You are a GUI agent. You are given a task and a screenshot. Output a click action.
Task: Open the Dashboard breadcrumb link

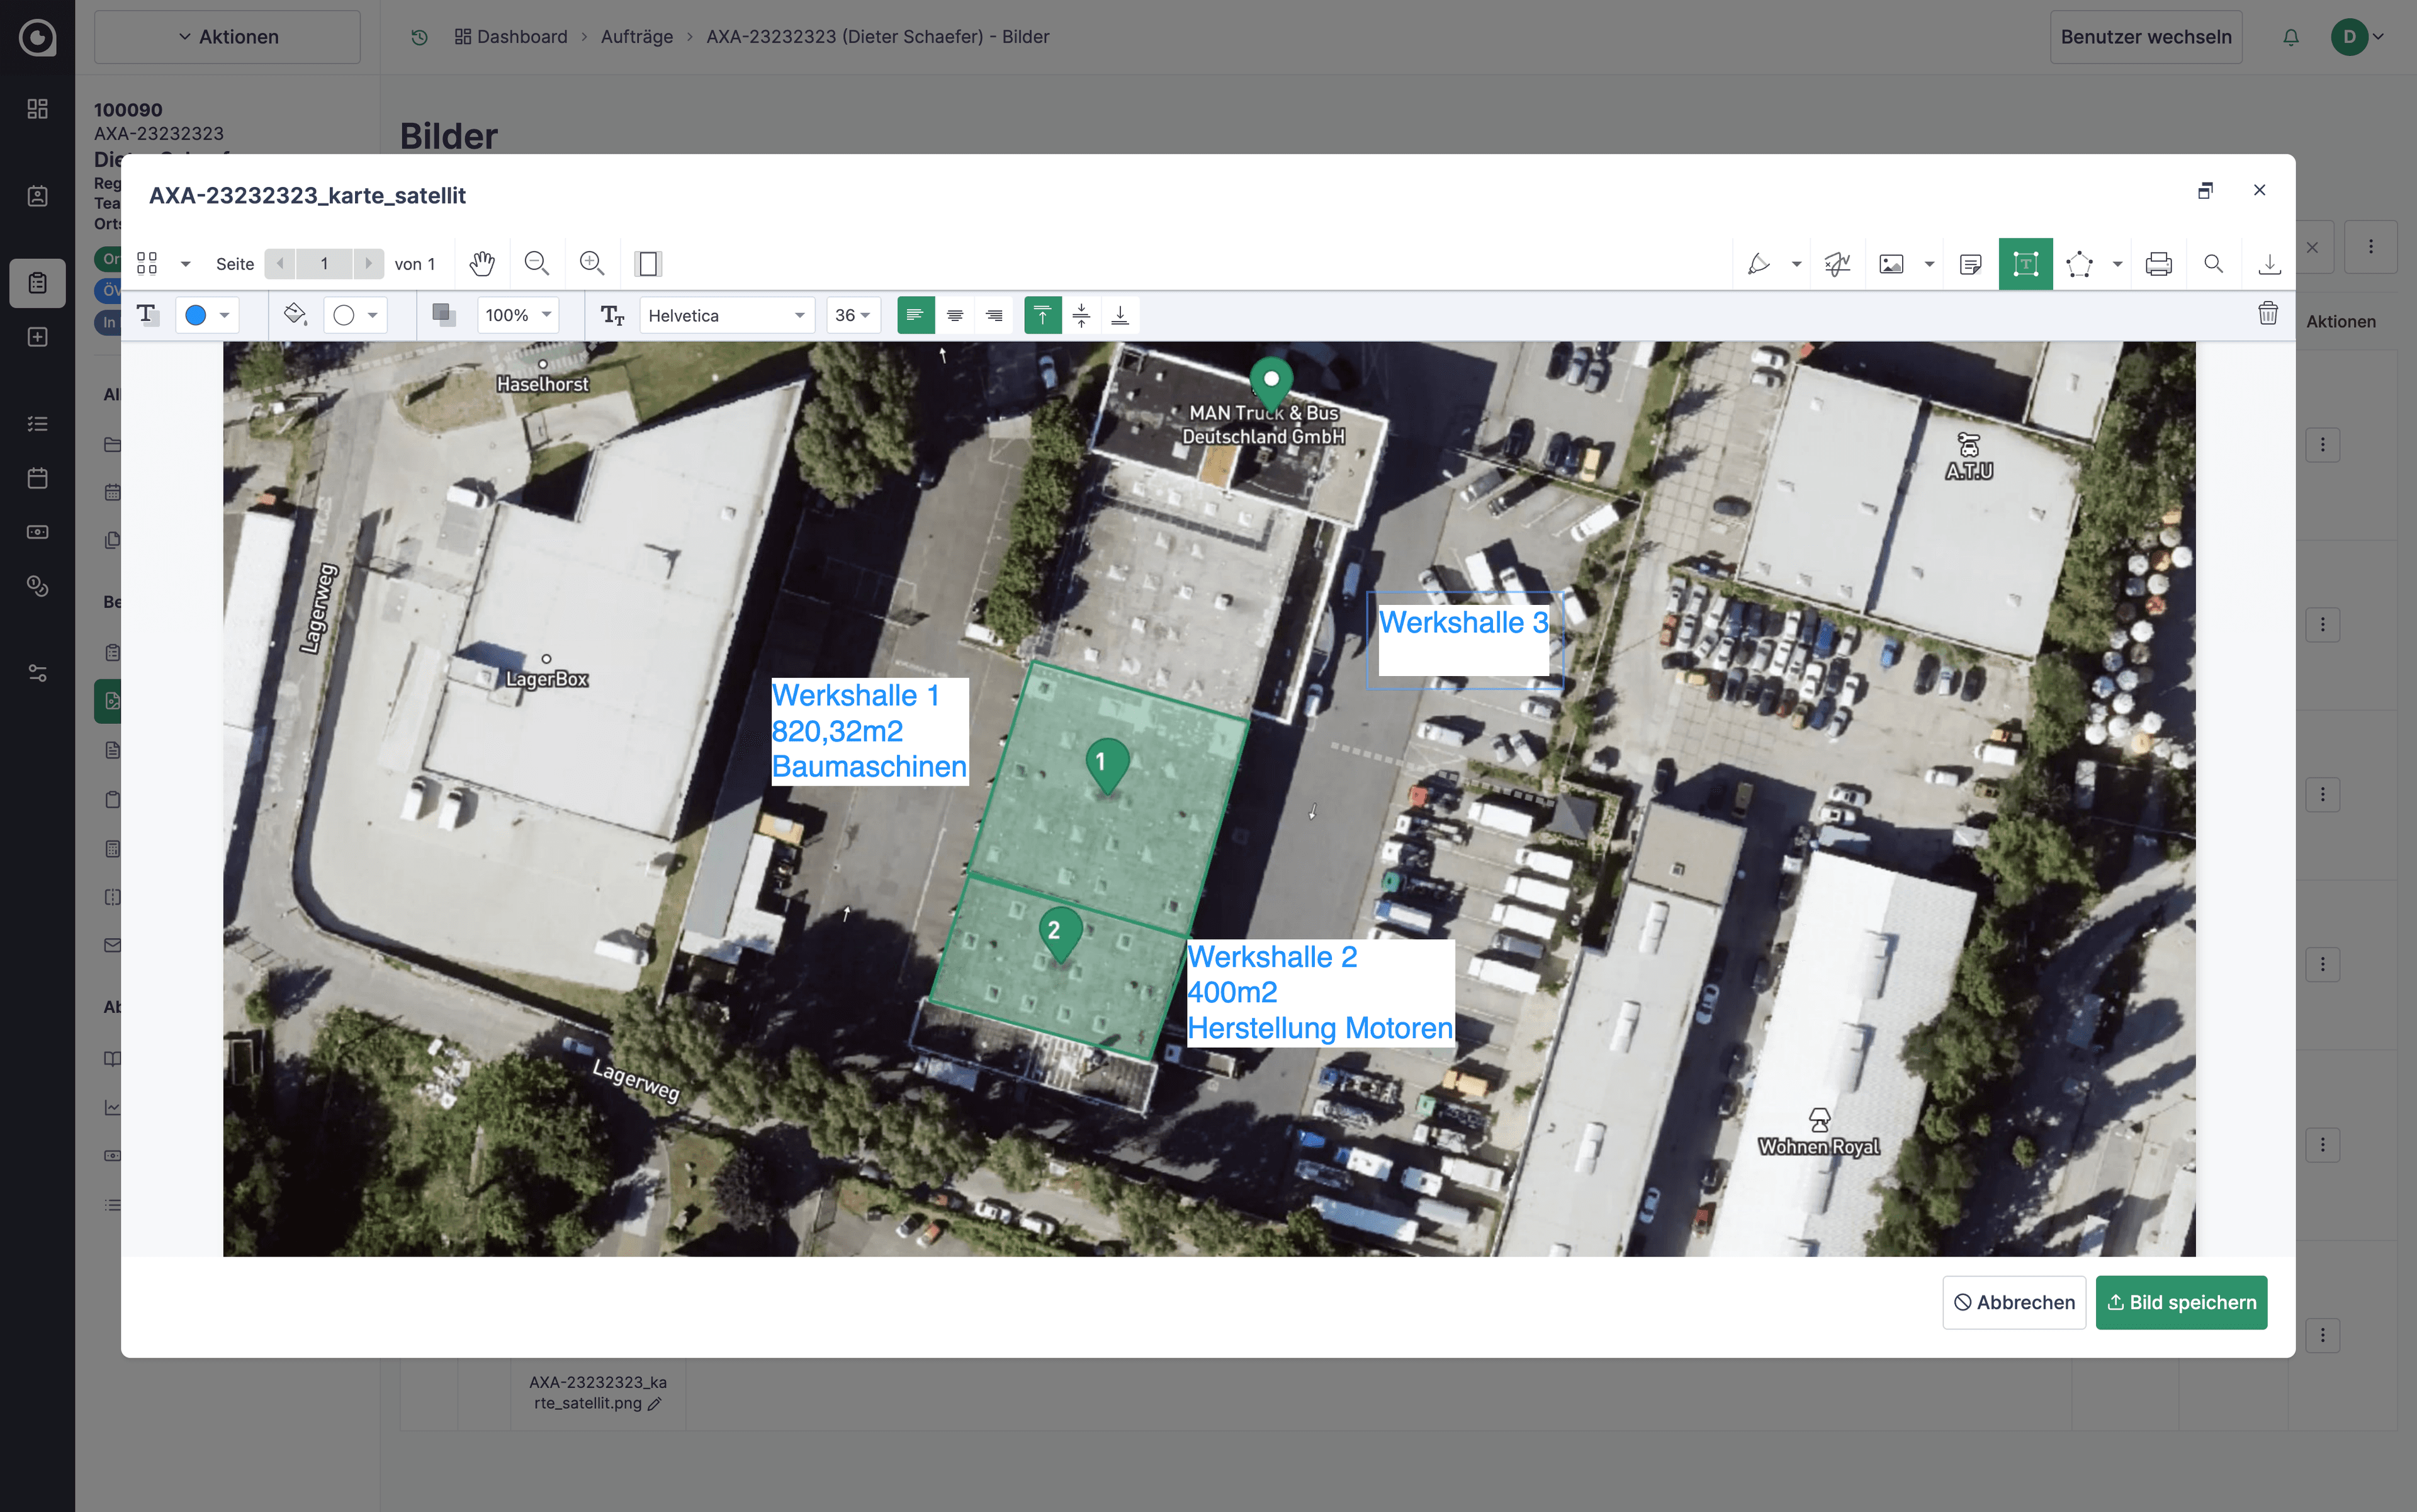coord(511,37)
